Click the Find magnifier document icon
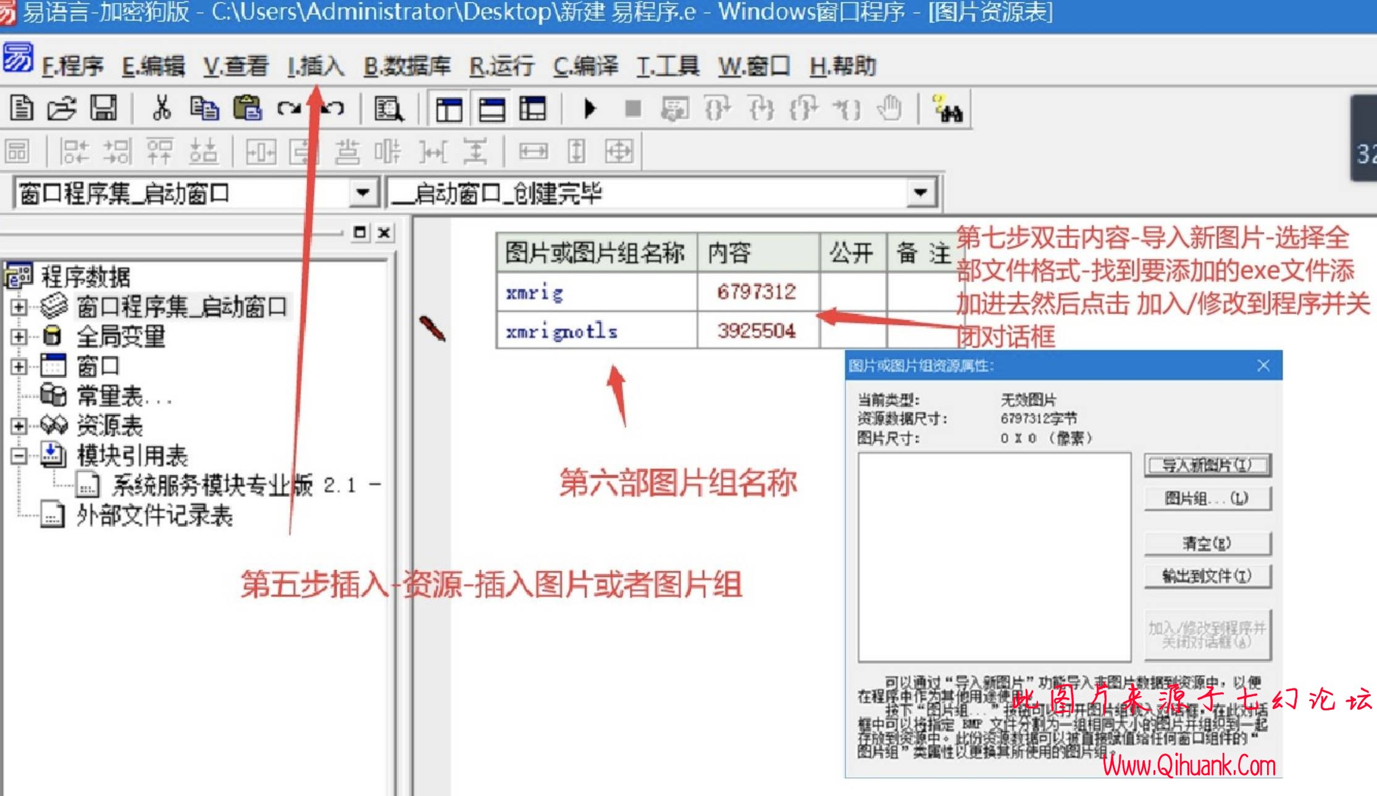 389,109
